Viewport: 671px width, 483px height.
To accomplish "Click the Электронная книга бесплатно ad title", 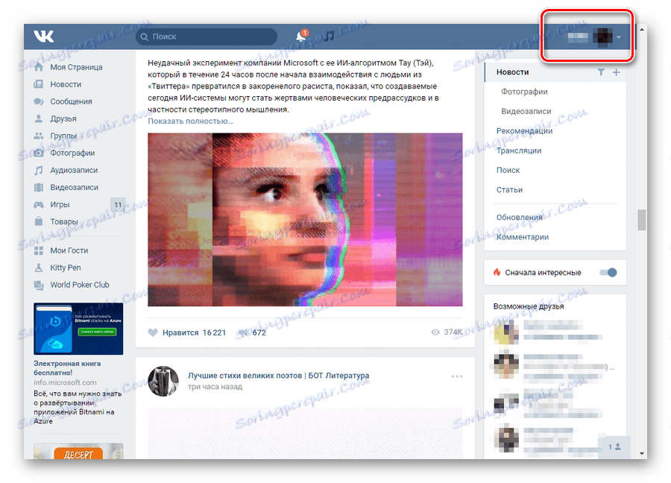I will (67, 368).
